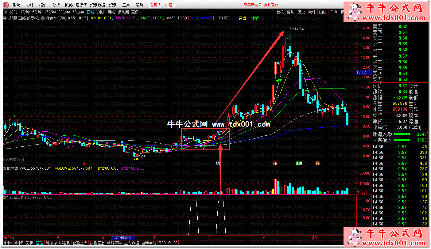Switch the chart to the 60分钟 period

tap(78, 12)
